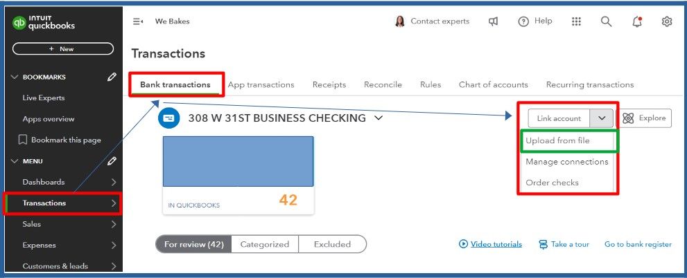Click the Video tutorials play icon
The width and height of the screenshot is (687, 278).
(x=463, y=244)
